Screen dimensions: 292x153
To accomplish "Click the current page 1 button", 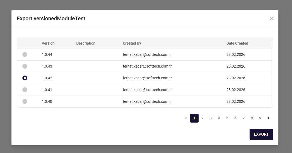I will [194, 118].
